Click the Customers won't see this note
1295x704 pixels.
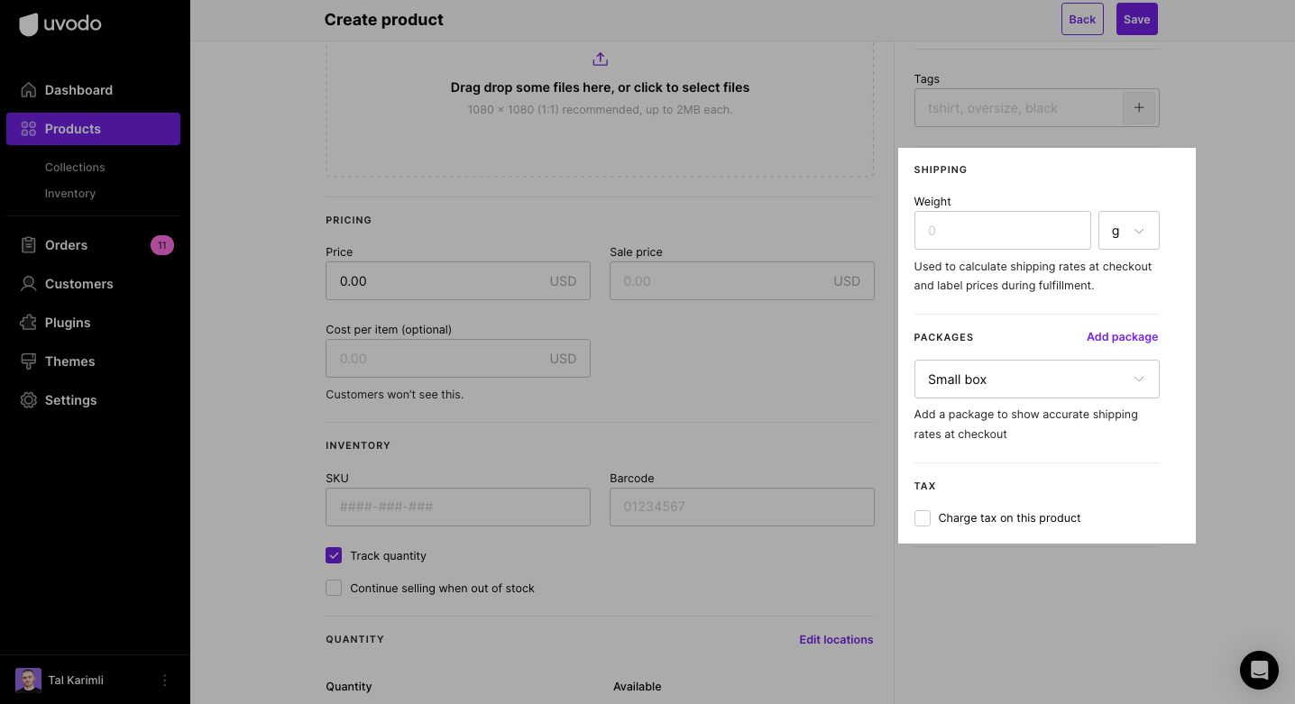pyautogui.click(x=395, y=395)
